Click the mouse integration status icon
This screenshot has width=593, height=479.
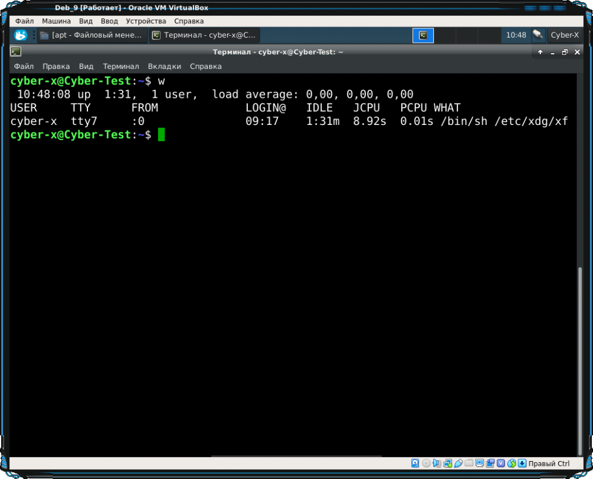pyautogui.click(x=512, y=463)
